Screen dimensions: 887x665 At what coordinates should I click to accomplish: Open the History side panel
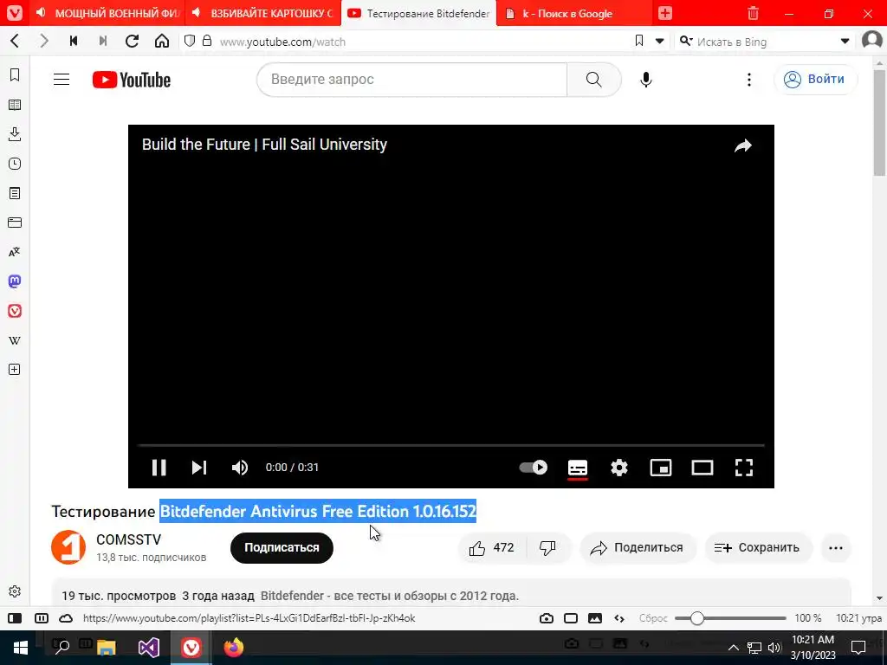15,164
